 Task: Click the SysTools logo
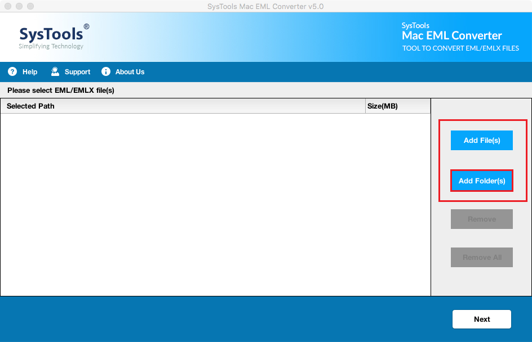54,37
